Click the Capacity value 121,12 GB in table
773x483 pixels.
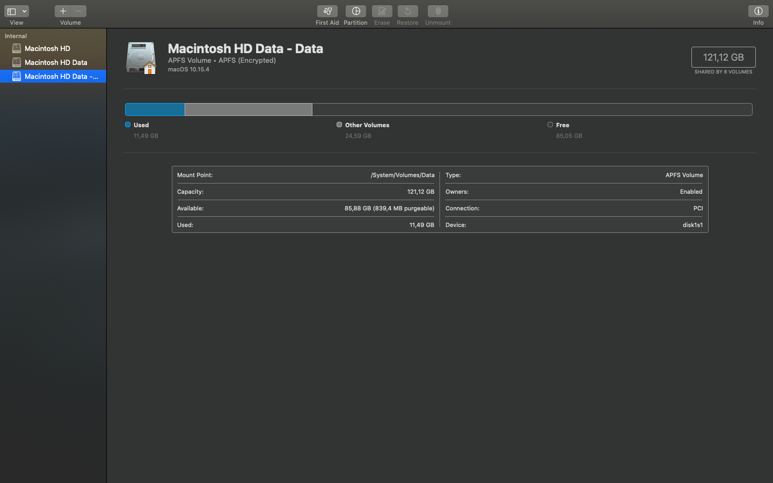(x=421, y=192)
